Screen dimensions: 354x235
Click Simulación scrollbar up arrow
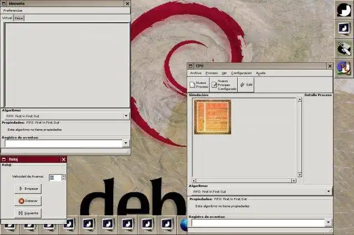(x=300, y=100)
